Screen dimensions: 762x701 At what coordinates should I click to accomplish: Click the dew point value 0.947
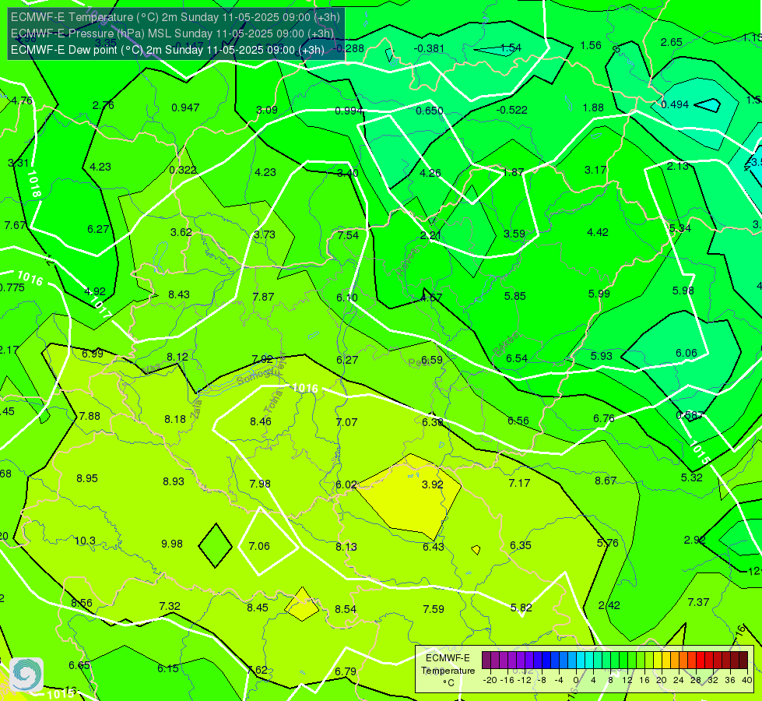[185, 107]
